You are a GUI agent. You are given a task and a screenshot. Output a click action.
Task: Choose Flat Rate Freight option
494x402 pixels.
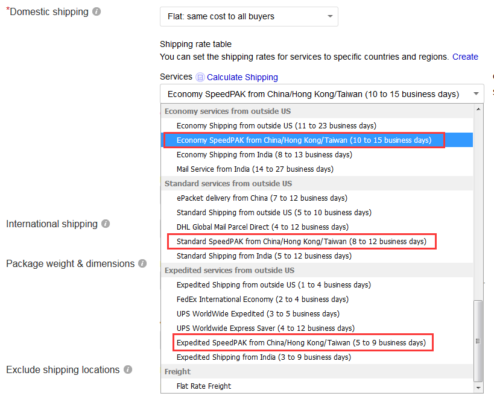point(204,386)
